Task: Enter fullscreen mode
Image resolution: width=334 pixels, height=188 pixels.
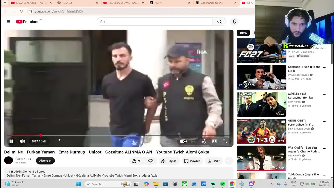Action: [x=225, y=141]
